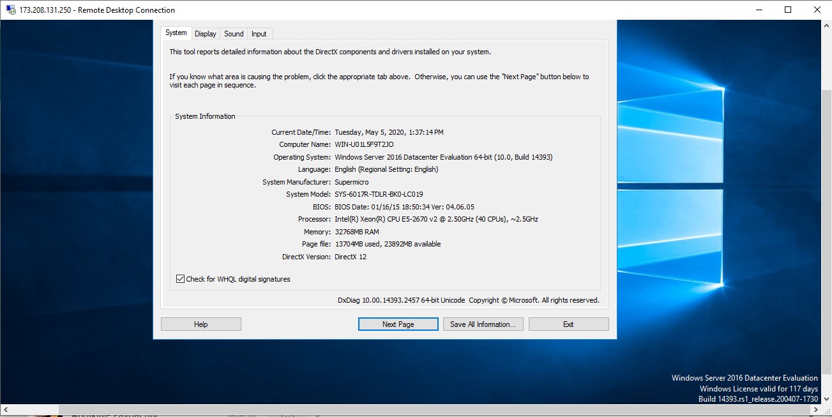Image resolution: width=832 pixels, height=417 pixels.
Task: Click system model SYS-6017R-TDLR-BK0-LC019
Action: click(x=379, y=194)
